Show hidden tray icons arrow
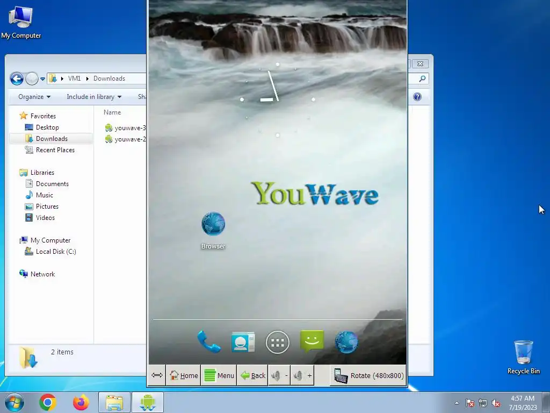This screenshot has width=550, height=413. pos(457,403)
